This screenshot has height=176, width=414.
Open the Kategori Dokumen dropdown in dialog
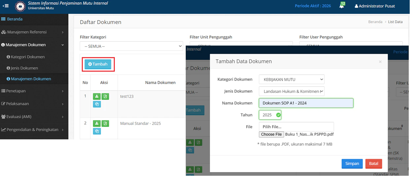pos(292,79)
